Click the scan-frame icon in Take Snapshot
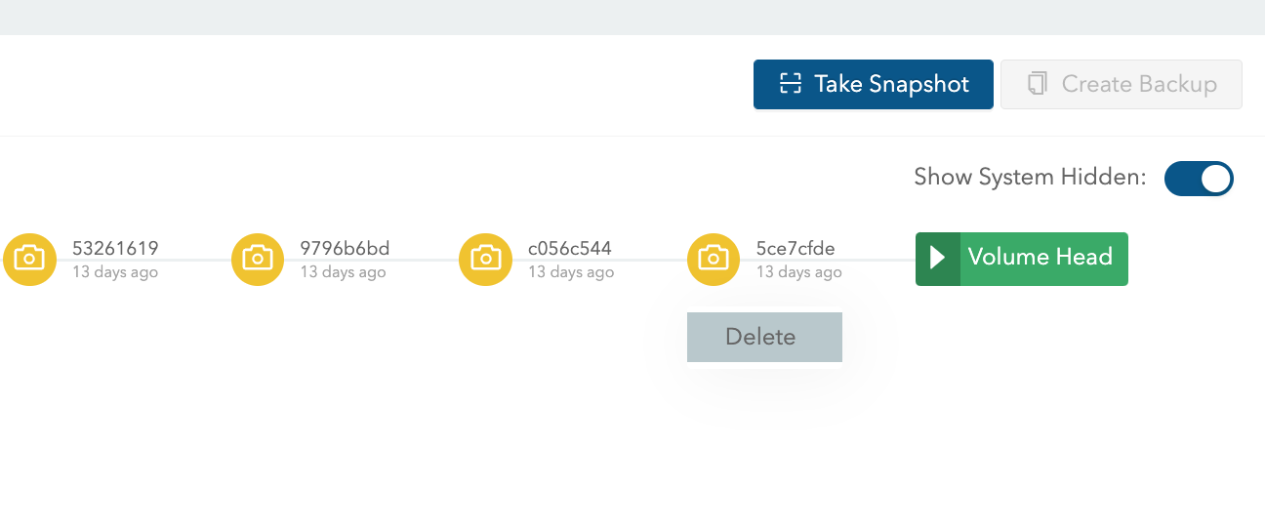The height and width of the screenshot is (529, 1265). [x=791, y=84]
